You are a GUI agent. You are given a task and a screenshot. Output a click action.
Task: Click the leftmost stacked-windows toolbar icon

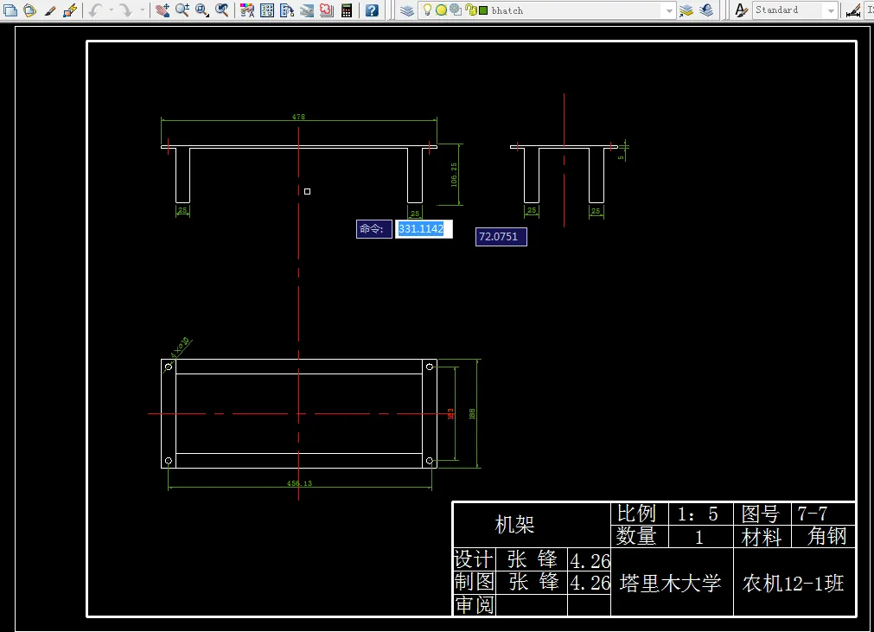[x=10, y=10]
